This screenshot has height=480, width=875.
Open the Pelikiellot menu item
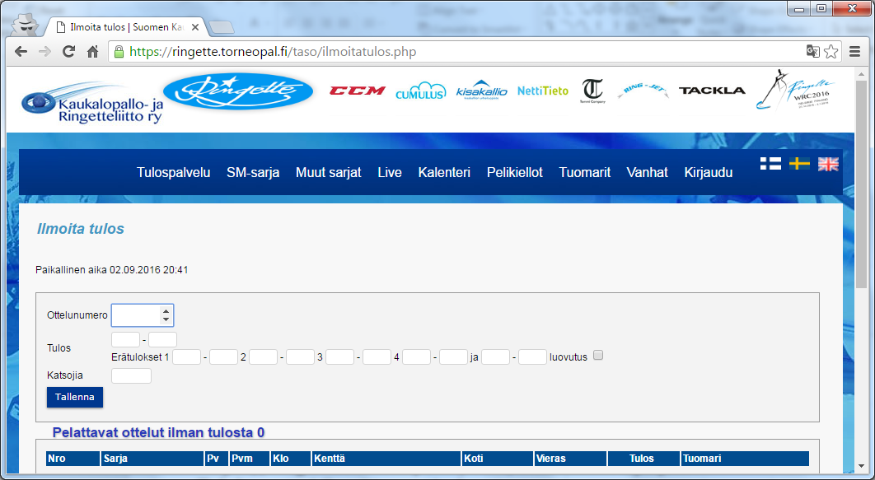click(514, 173)
